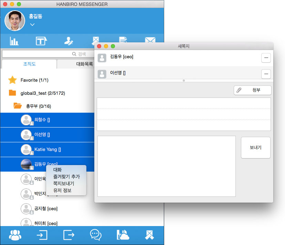Remove recipient 이선영 with minus button
285x245 pixels.
coord(266,74)
